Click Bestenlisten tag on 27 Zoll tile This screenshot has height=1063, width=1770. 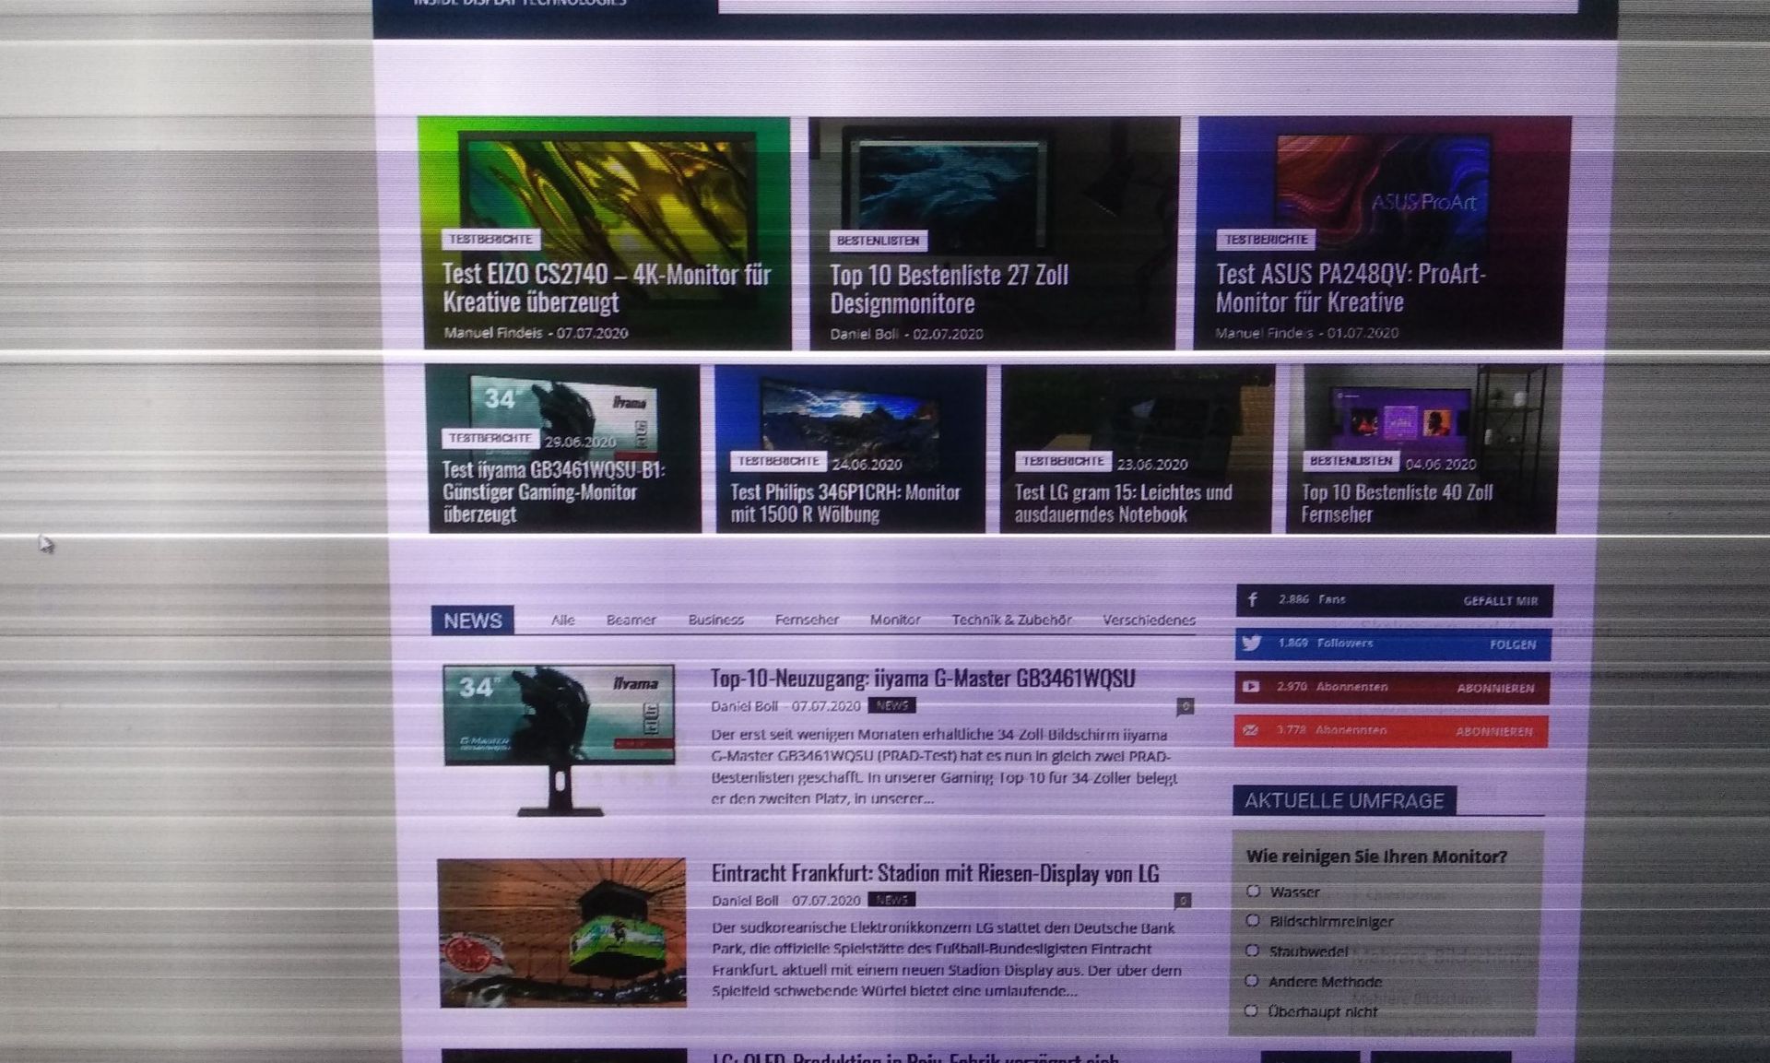(878, 241)
